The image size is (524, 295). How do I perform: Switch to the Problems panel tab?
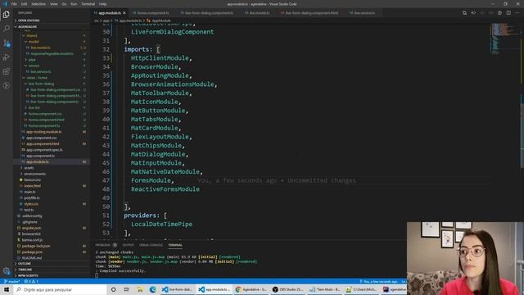(102, 245)
